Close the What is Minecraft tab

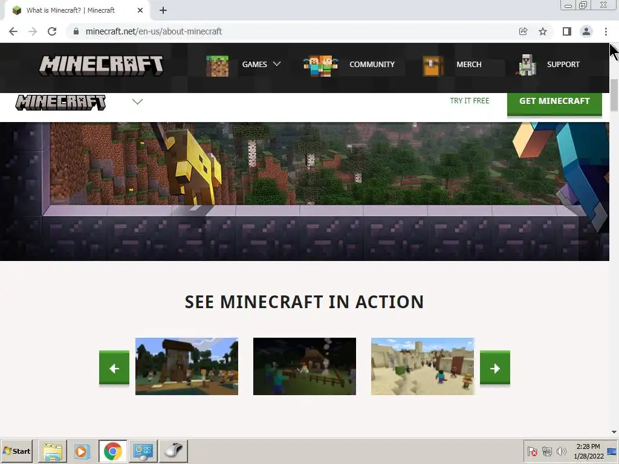point(140,10)
